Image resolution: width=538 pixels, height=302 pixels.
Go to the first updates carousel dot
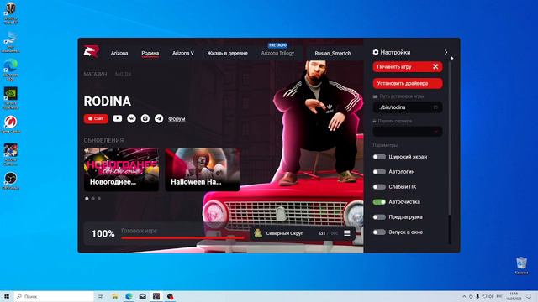tap(87, 198)
